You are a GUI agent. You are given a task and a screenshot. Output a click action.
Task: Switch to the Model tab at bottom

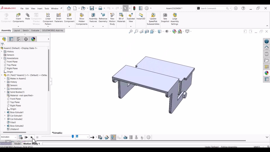(17, 144)
